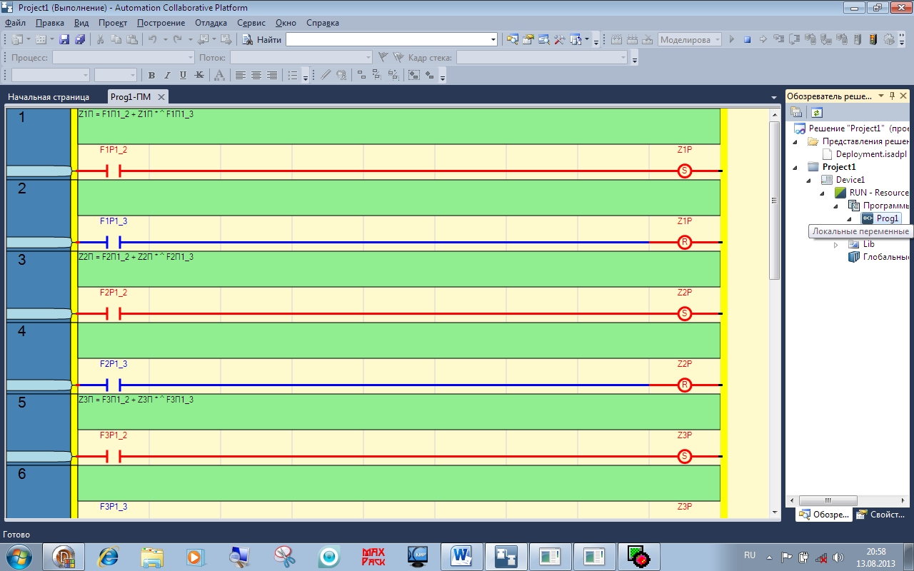
Task: Open the Файл menu
Action: [x=14, y=23]
